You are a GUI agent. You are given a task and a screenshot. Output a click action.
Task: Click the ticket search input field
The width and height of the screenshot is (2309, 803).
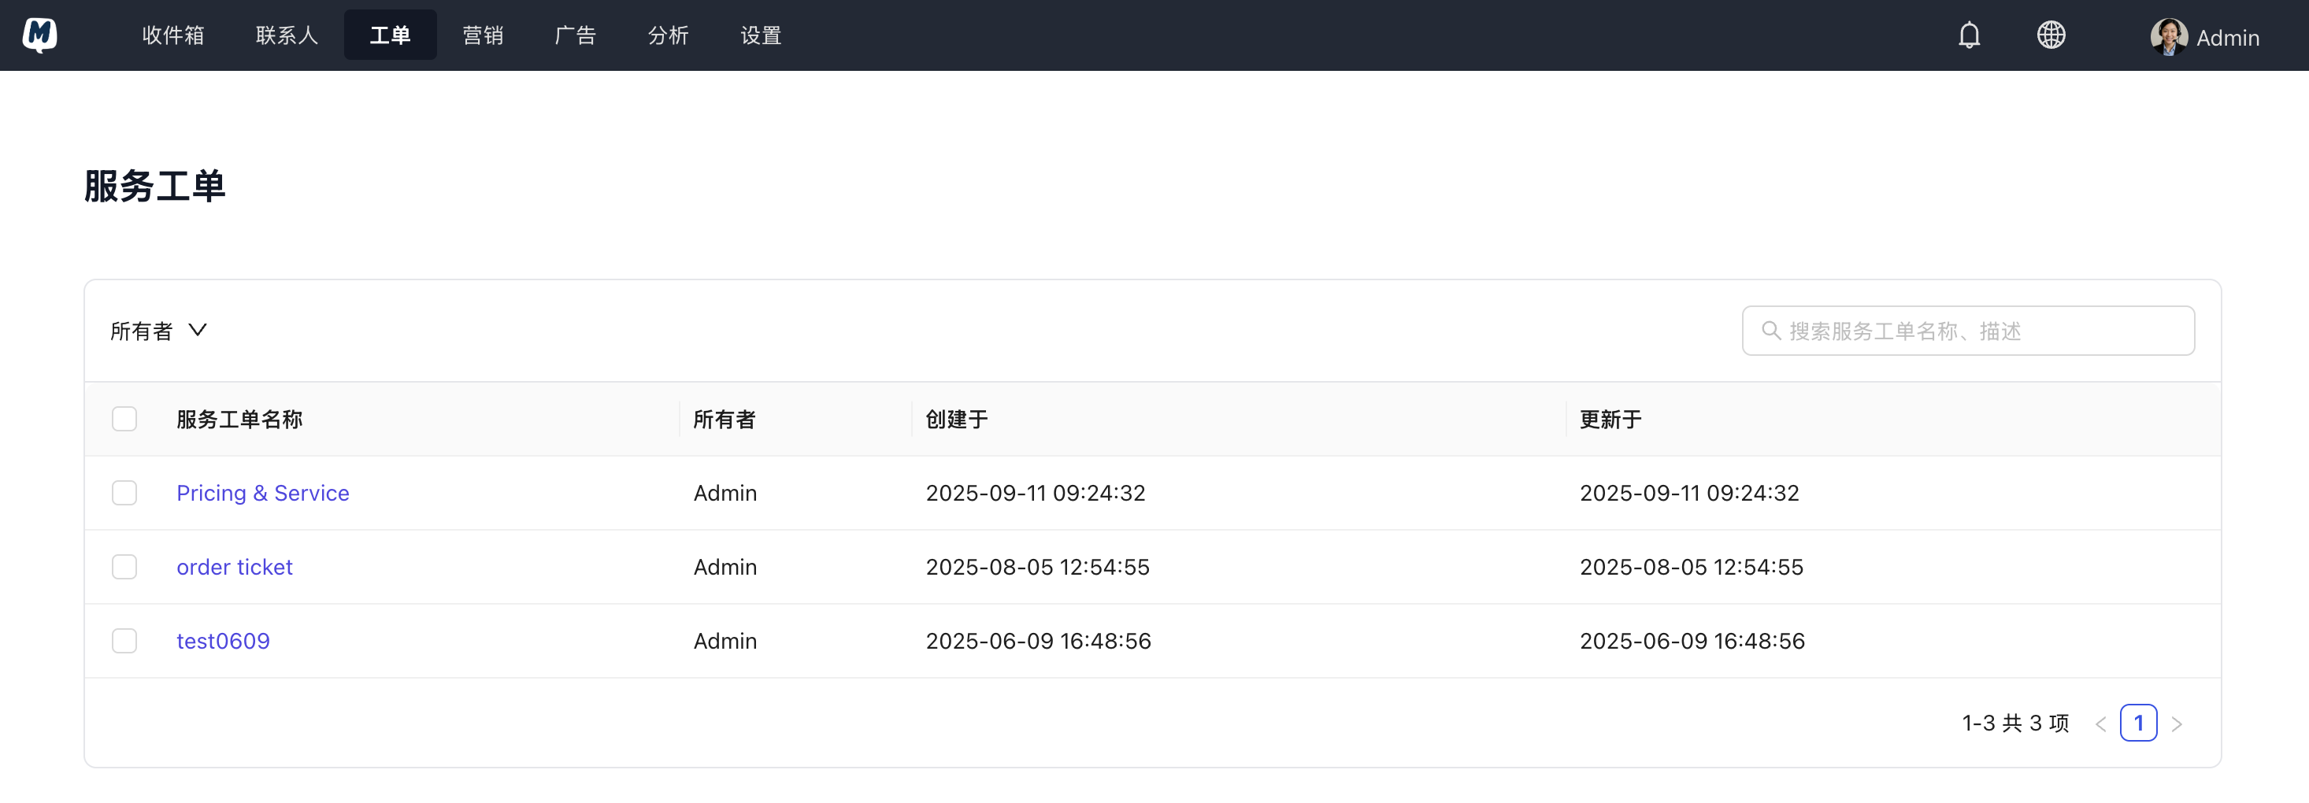pyautogui.click(x=1967, y=331)
